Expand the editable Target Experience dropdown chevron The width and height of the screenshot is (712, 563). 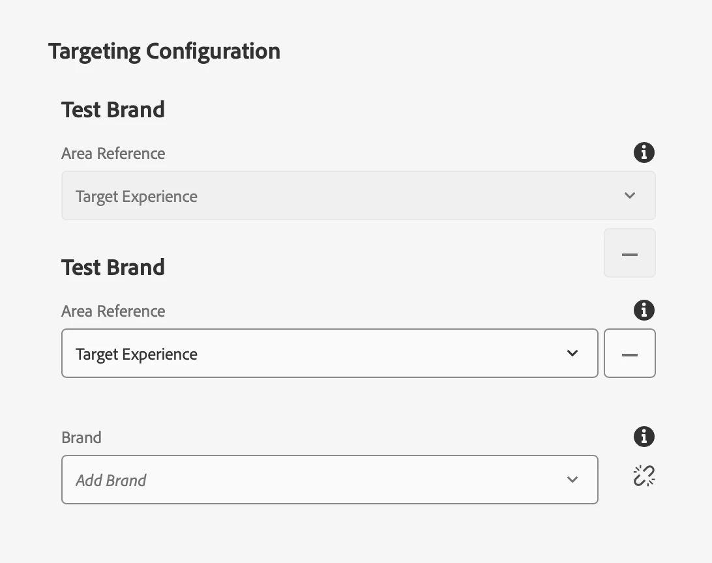point(572,353)
